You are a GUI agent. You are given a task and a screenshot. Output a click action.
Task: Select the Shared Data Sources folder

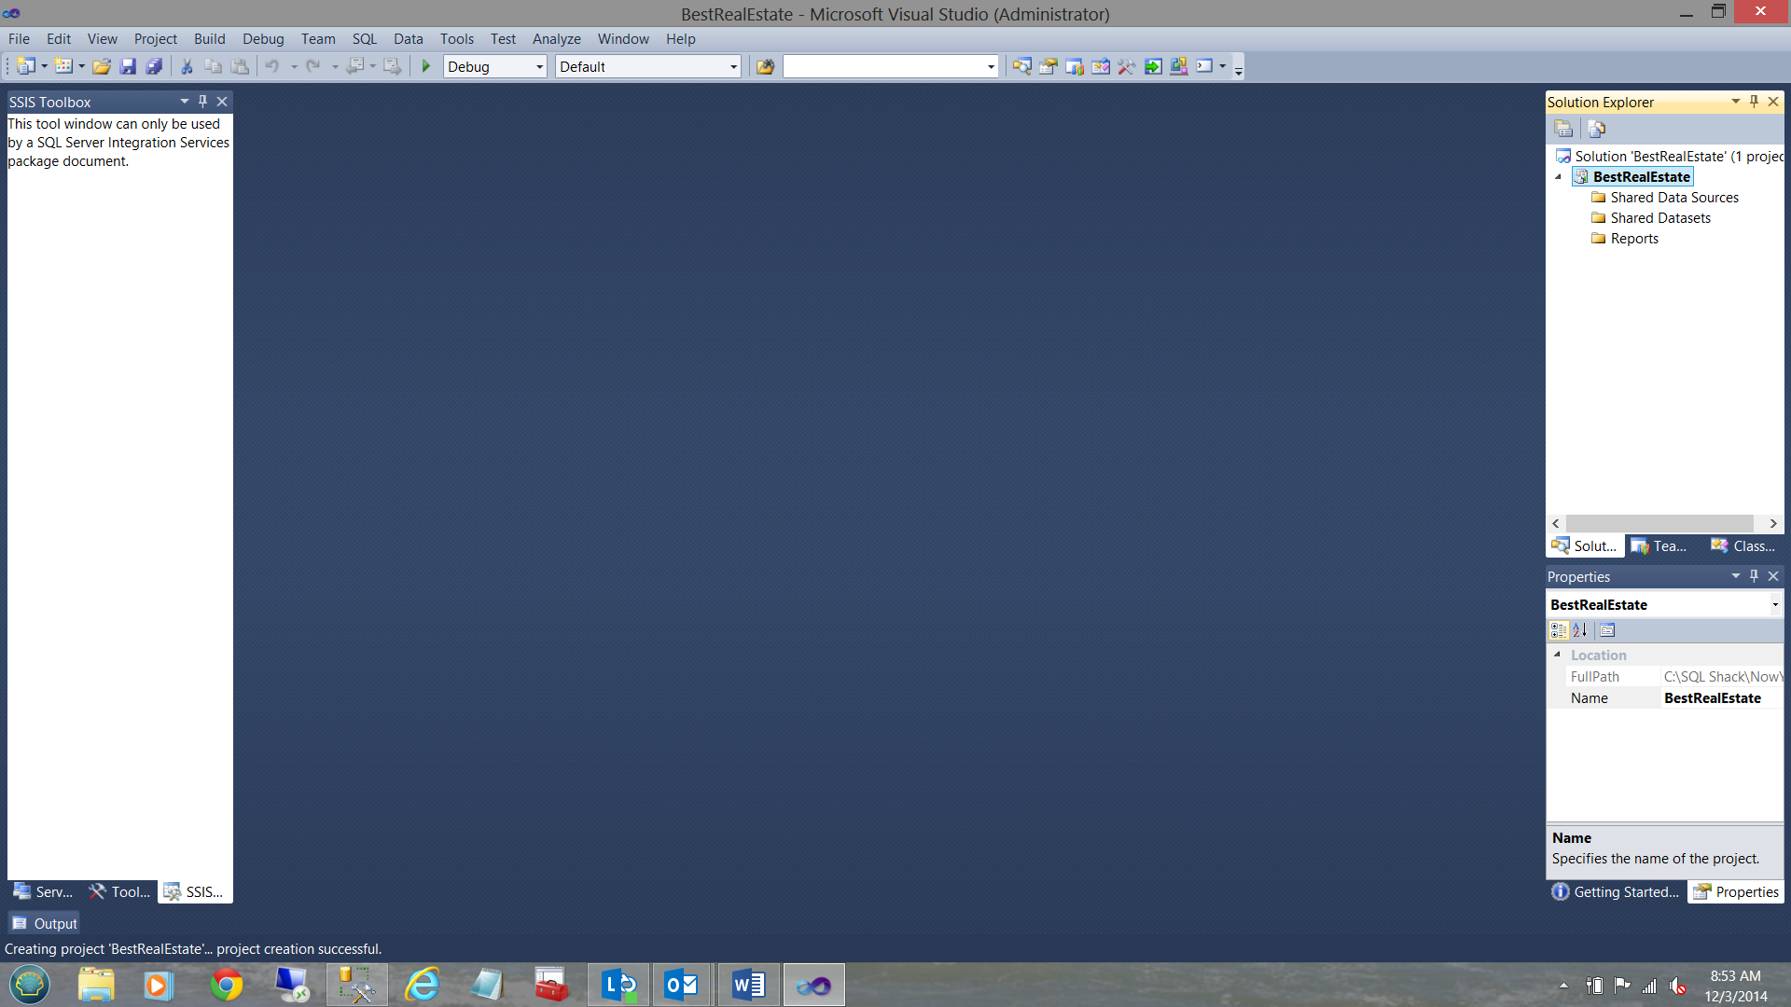pyautogui.click(x=1673, y=197)
